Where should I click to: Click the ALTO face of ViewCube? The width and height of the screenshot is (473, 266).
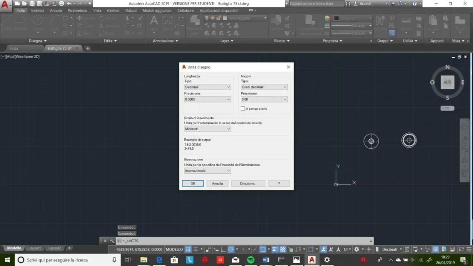coord(447,82)
